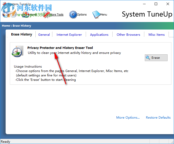Screen dimensions: 174x144
Task: Click the More Tools toolbar label
Action: point(57,15)
